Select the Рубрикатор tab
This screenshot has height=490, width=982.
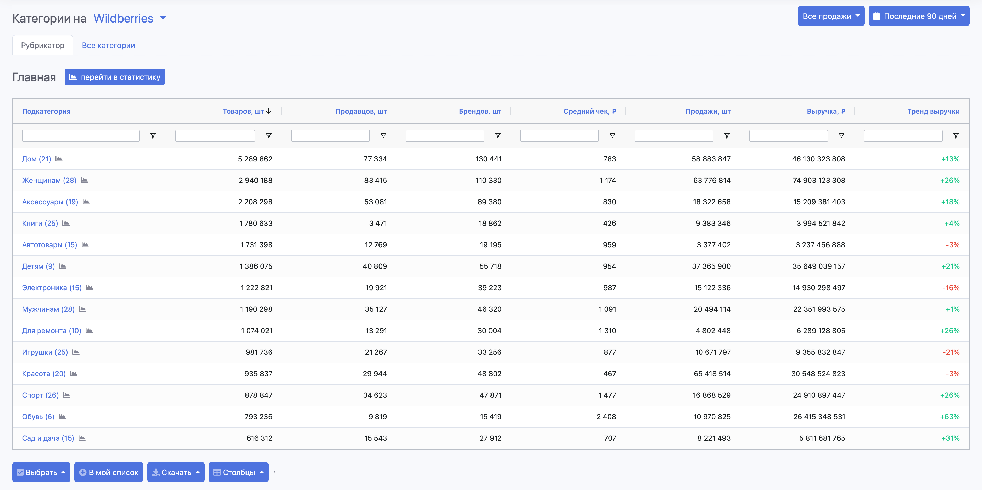42,45
